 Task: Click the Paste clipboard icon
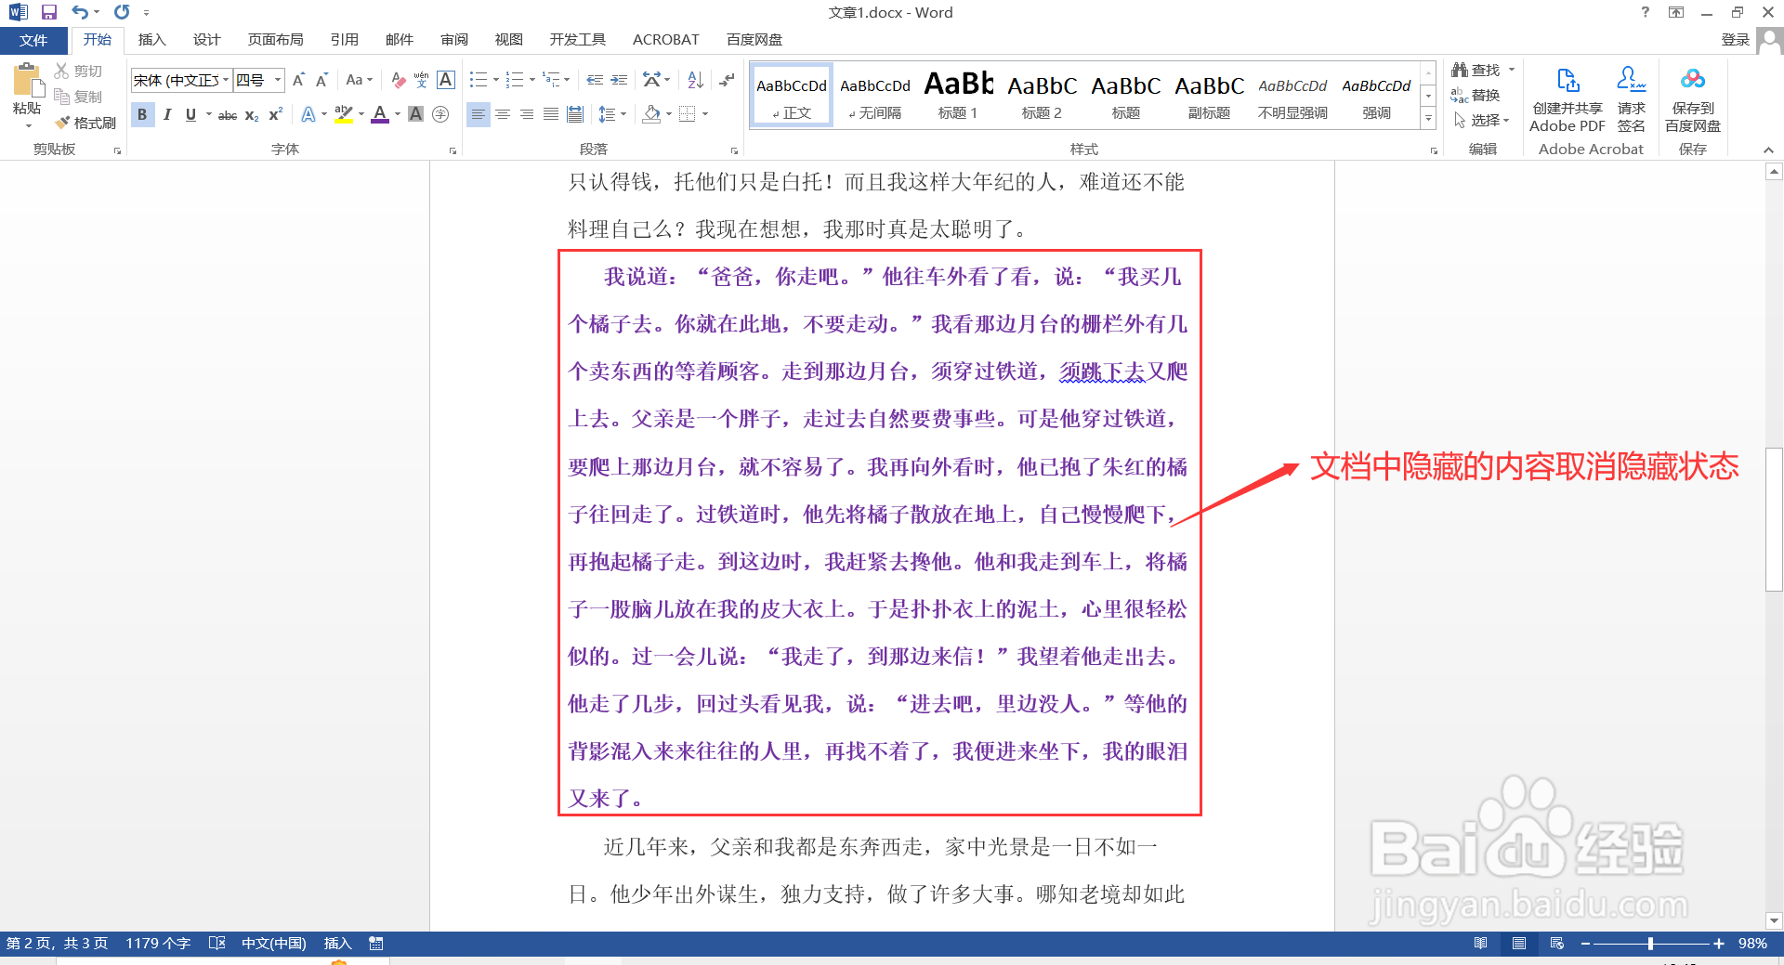pyautogui.click(x=27, y=82)
